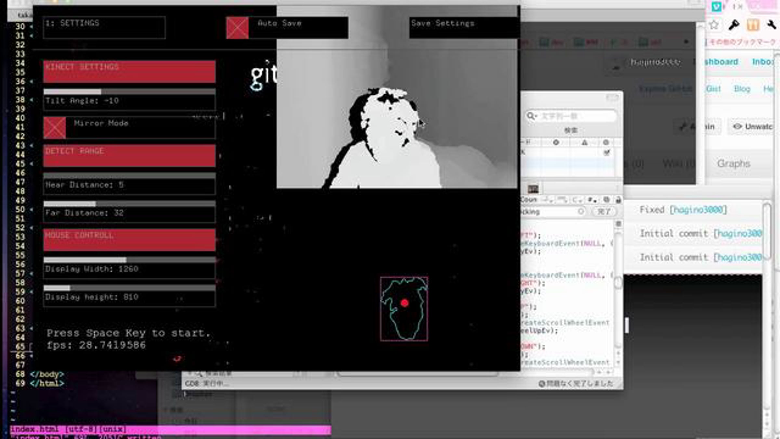
Task: Focus the Xcode search input field
Action: (x=571, y=116)
